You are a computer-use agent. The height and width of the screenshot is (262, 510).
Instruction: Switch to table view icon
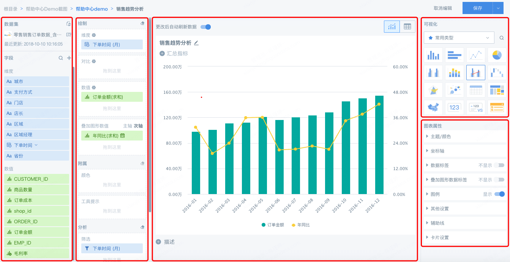(407, 27)
